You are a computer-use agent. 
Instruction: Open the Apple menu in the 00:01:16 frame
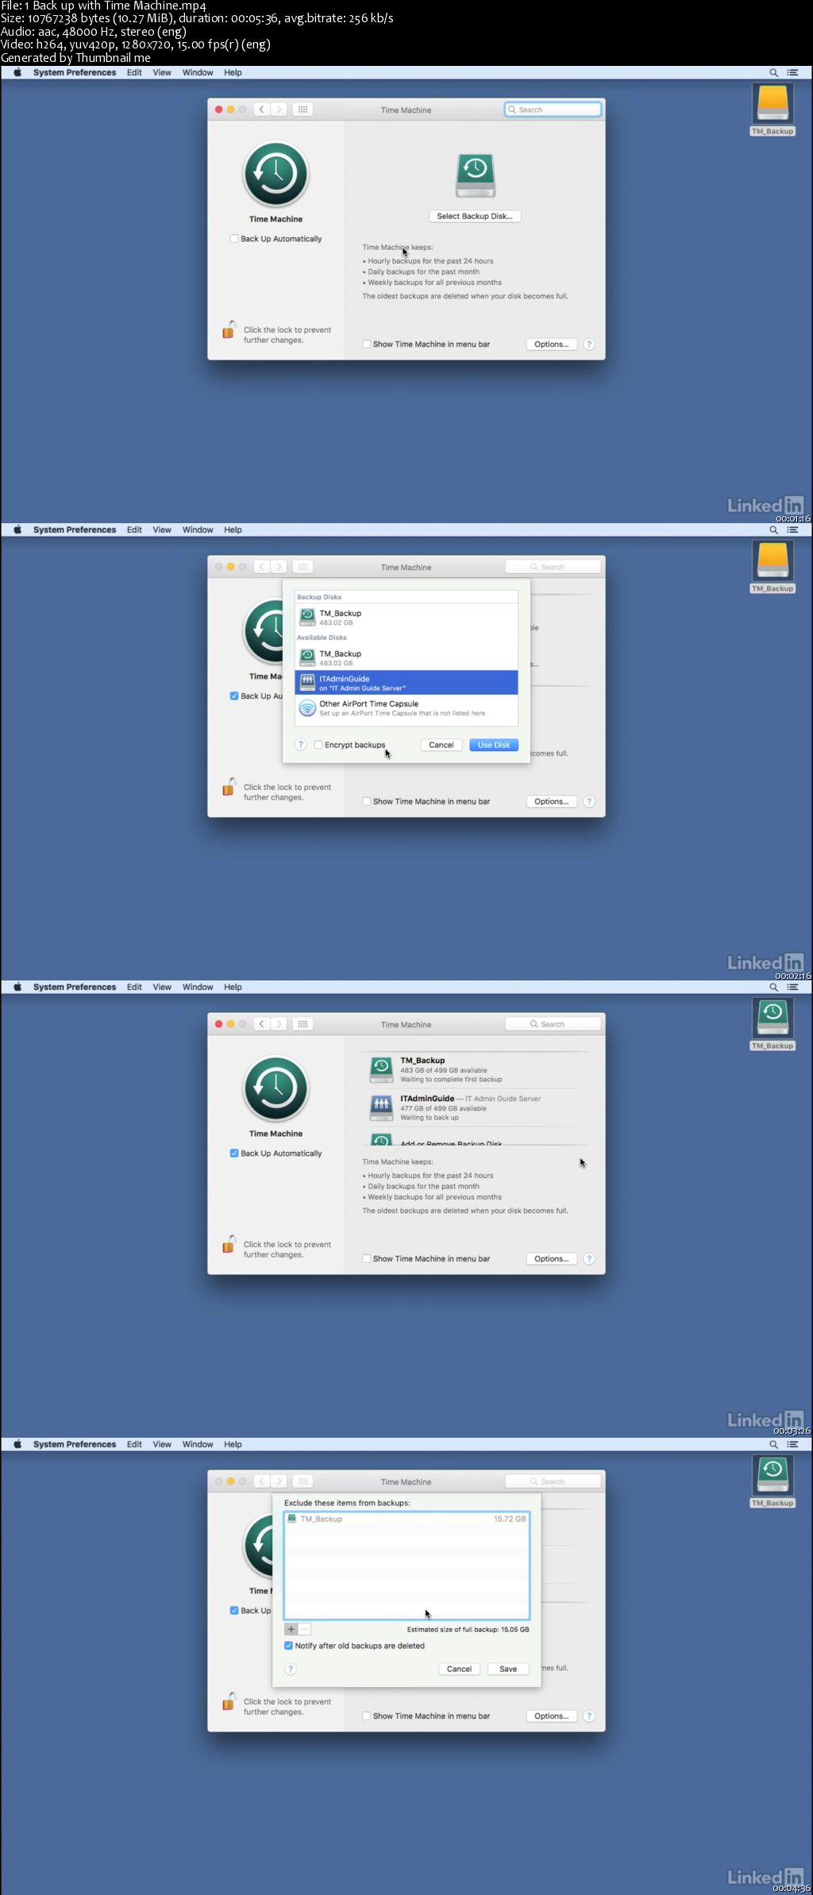tap(17, 72)
